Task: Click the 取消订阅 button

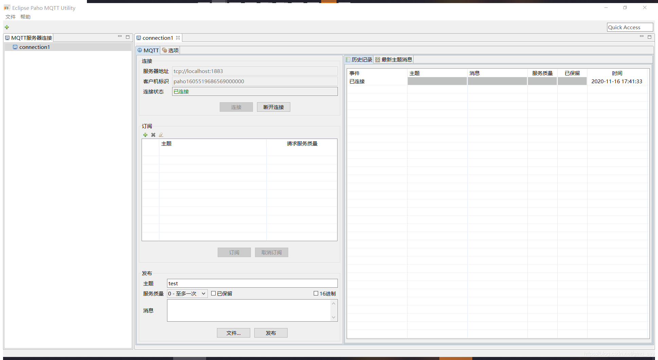Action: 272,252
